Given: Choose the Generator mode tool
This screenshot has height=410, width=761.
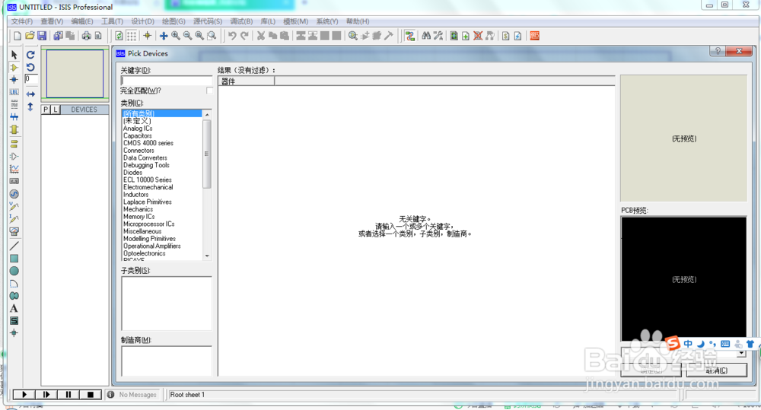Looking at the screenshot, I should tap(14, 194).
